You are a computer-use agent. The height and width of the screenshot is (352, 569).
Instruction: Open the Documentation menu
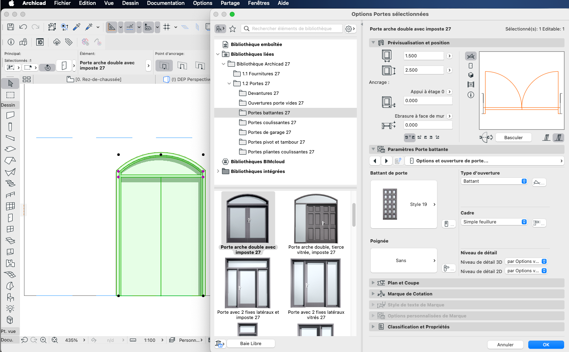(166, 3)
